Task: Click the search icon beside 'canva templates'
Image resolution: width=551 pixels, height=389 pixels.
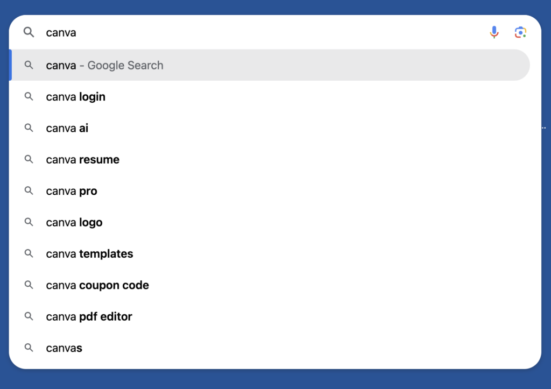Action: pos(29,253)
